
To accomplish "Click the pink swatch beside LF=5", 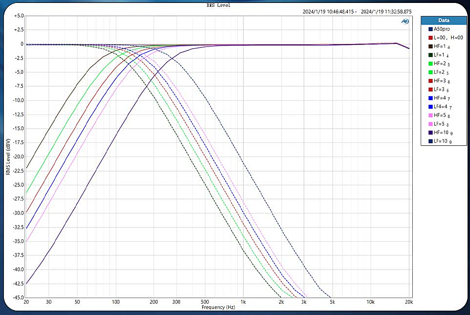I will pyautogui.click(x=430, y=124).
